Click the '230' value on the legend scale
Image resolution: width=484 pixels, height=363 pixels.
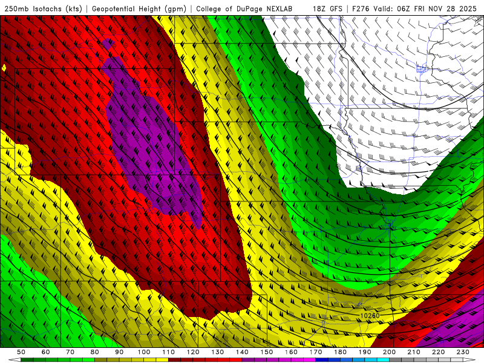tap(463, 352)
